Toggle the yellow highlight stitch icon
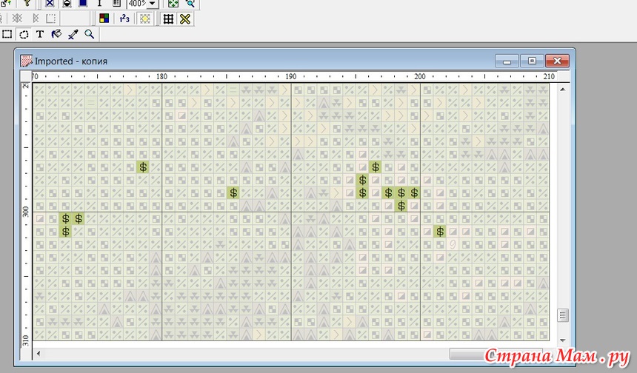Screen dimensions: 637x373 pyautogui.click(x=145, y=19)
